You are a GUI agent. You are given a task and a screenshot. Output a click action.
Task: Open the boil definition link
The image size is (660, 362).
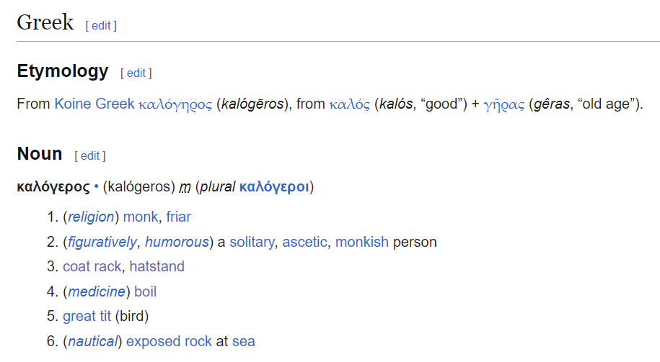point(145,292)
